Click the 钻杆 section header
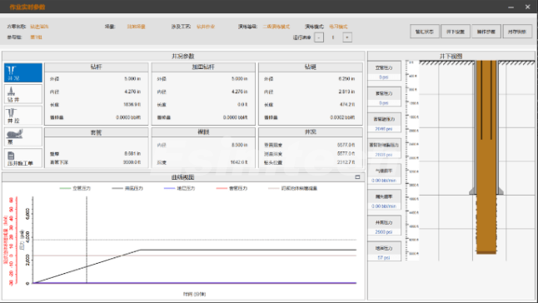This screenshot has height=303, width=538. click(97, 67)
